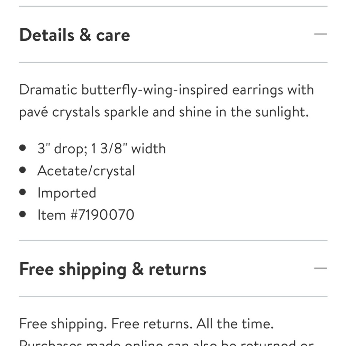
Task: Click the Purchases made online line
Action: pos(167,343)
